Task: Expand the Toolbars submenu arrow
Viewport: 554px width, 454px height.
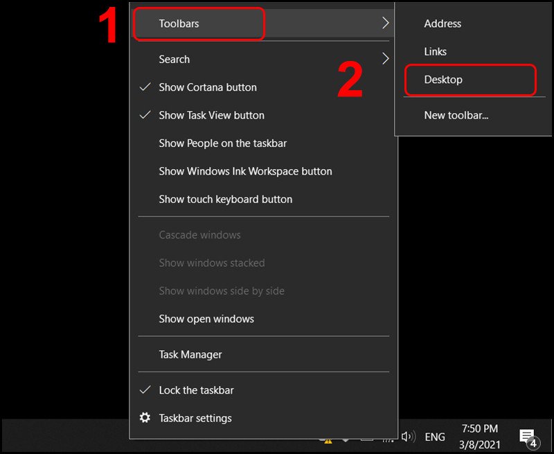Action: [x=386, y=23]
